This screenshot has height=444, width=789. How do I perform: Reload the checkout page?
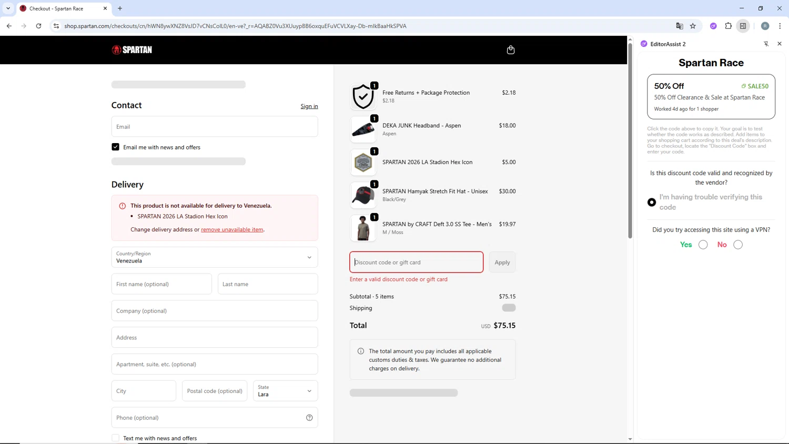[38, 26]
